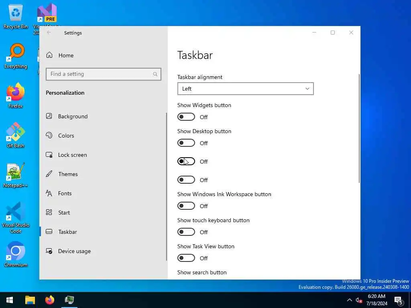Click the Themes brush icon in sidebar
This screenshot has height=308, width=411.
tap(49, 174)
